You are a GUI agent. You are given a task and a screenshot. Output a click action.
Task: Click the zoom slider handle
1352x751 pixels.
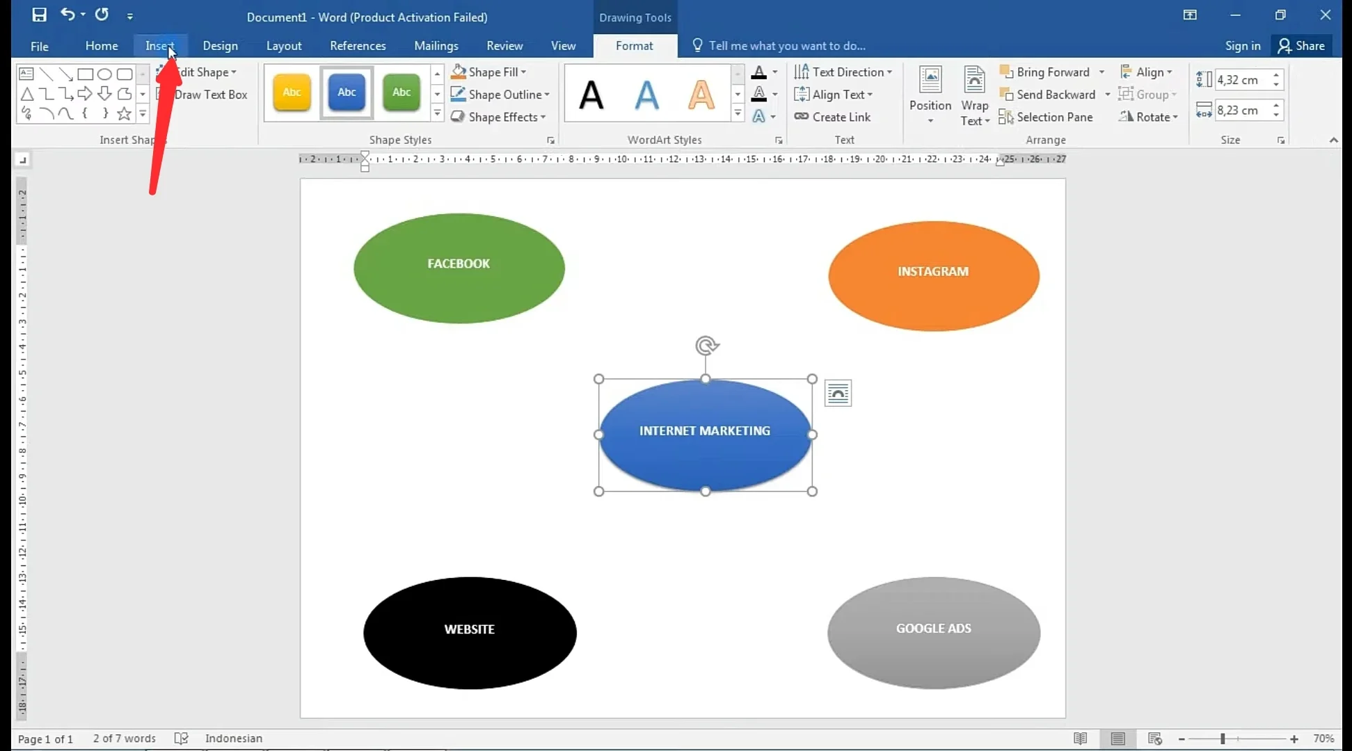click(1223, 738)
